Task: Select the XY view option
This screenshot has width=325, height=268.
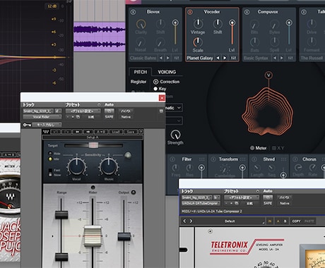Action: pos(278,148)
